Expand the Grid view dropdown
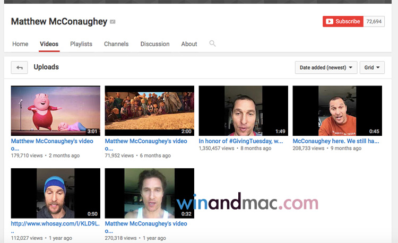 click(372, 67)
